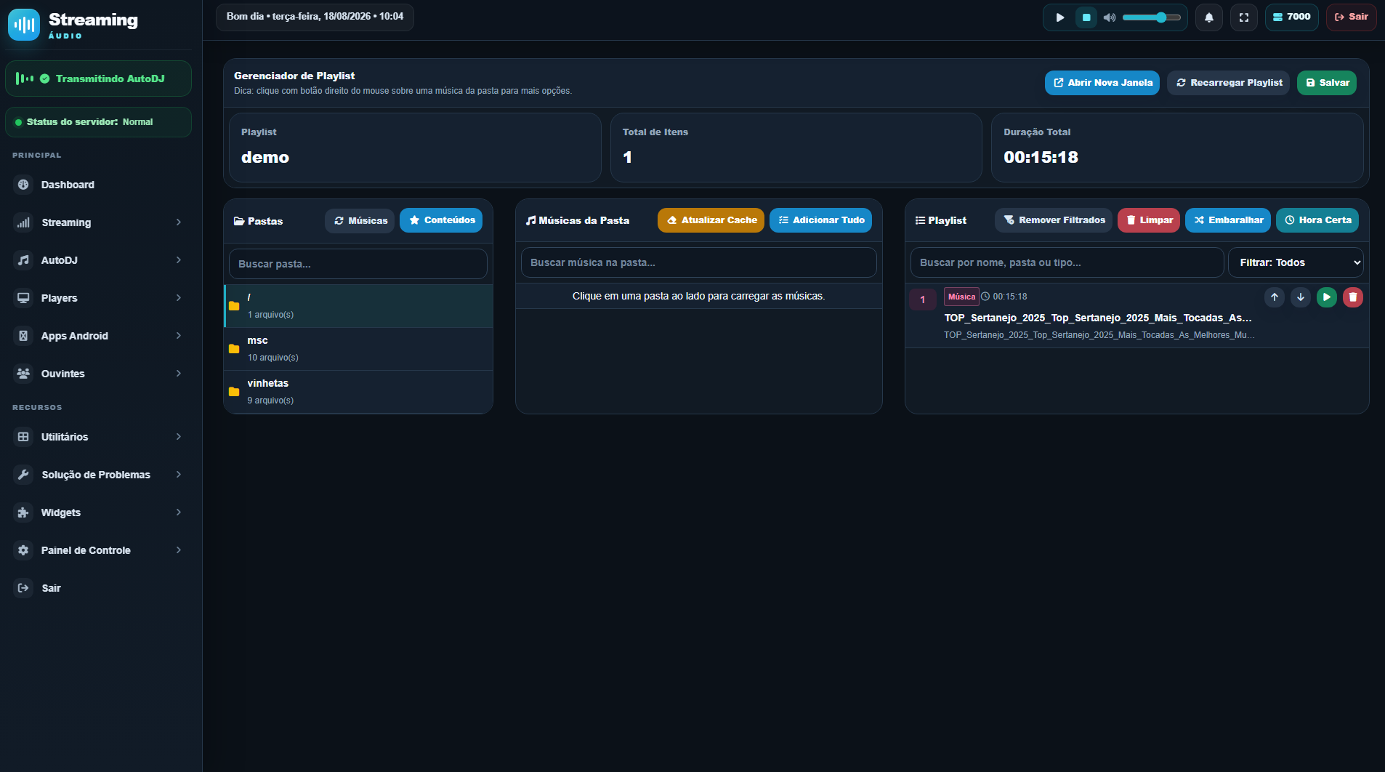Open the Filtrar: Todos dropdown

click(1296, 262)
